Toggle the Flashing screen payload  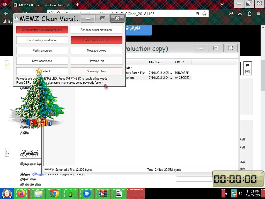click(42, 51)
